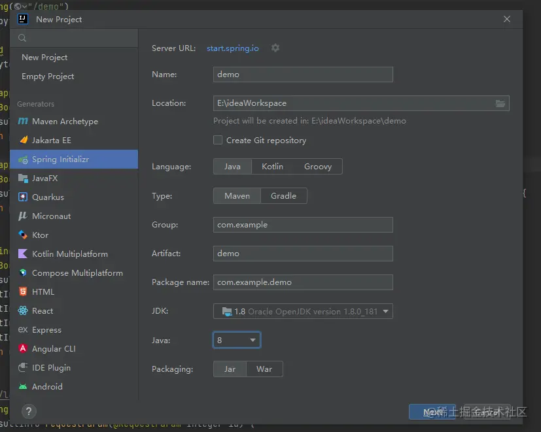Close the New Project dialog
The width and height of the screenshot is (541, 432).
click(507, 19)
